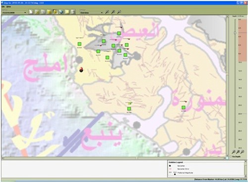Click the depth slider handle
The image size is (248, 183).
(x=235, y=33)
